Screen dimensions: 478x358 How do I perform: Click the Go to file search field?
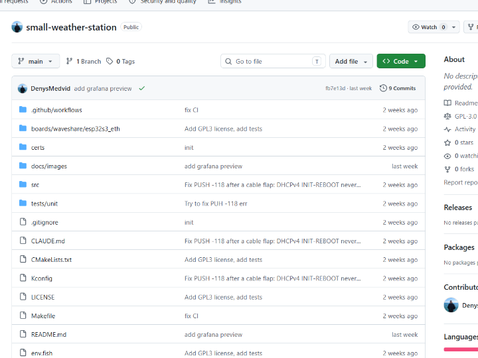(x=273, y=61)
